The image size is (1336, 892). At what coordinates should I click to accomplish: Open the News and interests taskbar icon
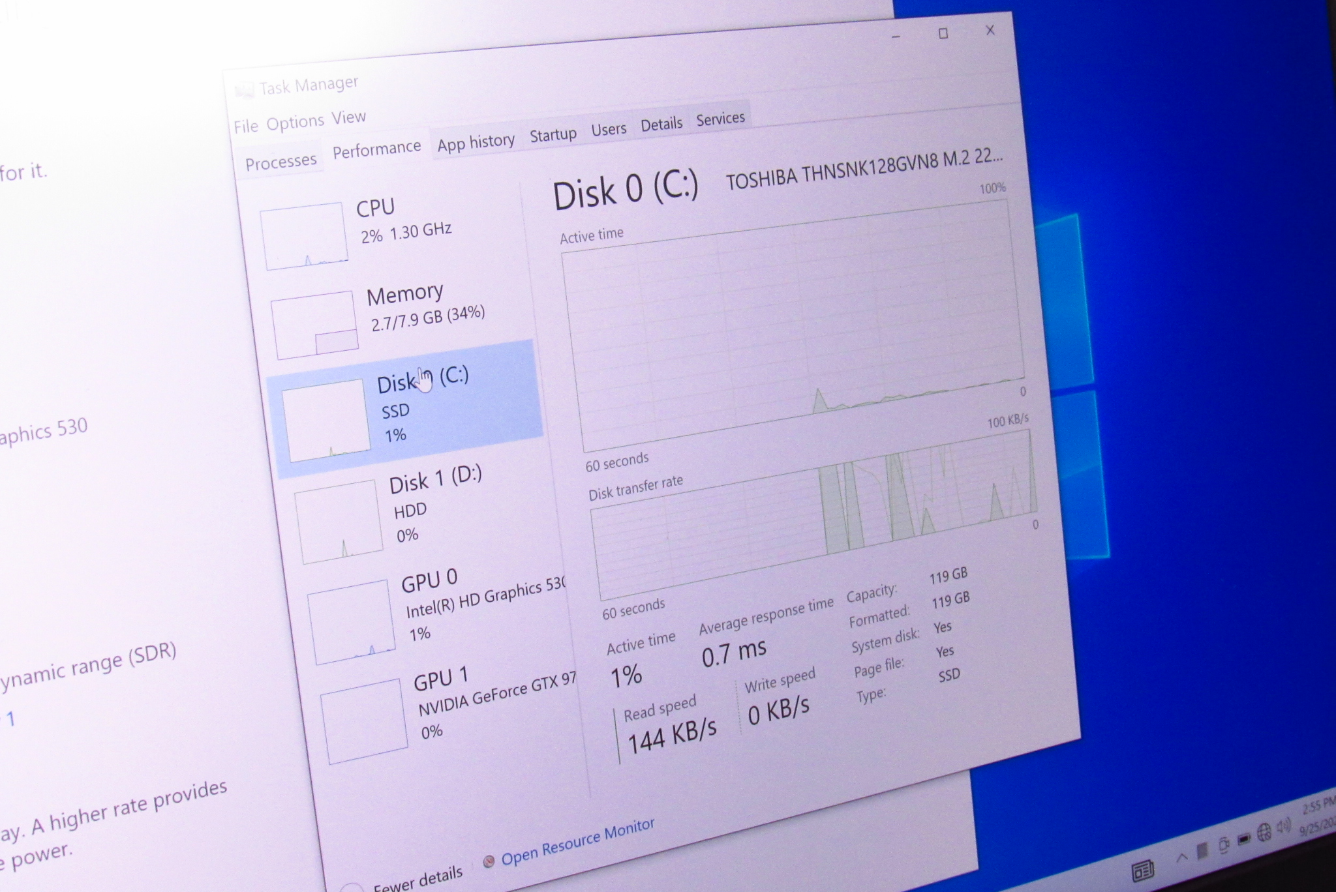point(1142,869)
